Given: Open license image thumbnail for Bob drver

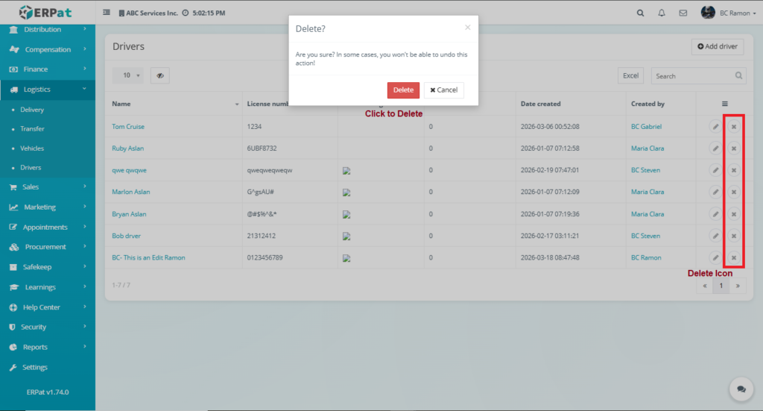Looking at the screenshot, I should pos(346,236).
